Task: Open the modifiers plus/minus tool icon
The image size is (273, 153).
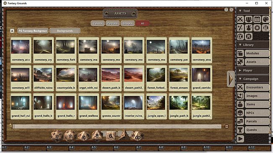Action: (x=240, y=28)
